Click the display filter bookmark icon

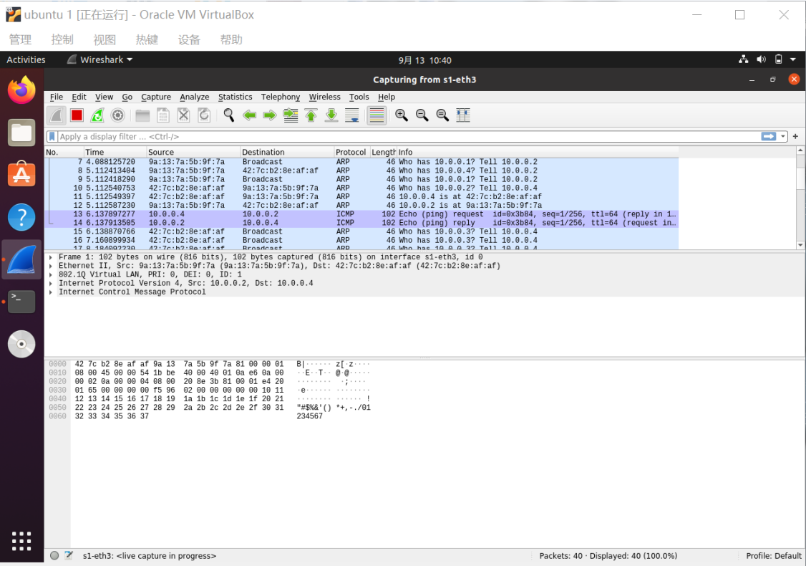click(x=52, y=136)
